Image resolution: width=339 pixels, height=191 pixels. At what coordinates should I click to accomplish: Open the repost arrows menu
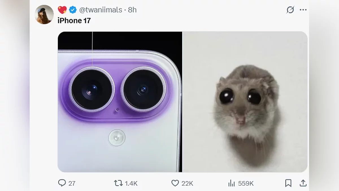click(x=118, y=183)
